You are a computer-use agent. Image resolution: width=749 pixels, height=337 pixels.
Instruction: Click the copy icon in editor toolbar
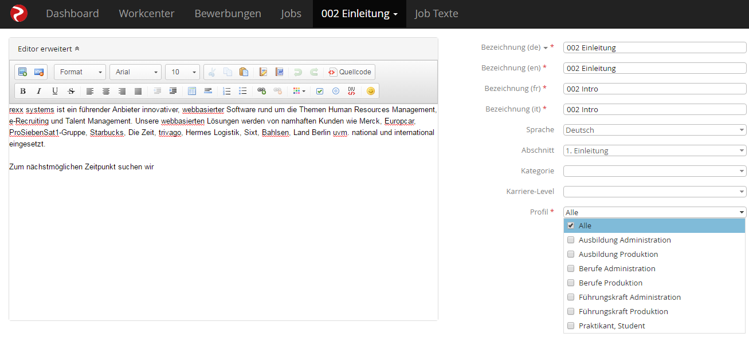(x=228, y=72)
